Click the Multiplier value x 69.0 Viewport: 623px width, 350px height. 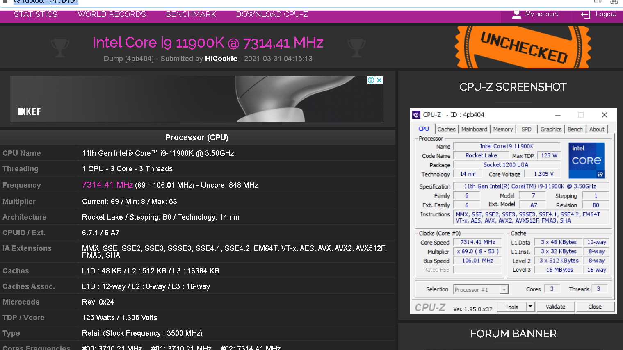point(477,251)
